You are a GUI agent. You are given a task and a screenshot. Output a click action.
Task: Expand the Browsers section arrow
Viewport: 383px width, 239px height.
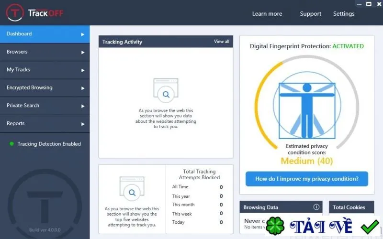tap(83, 52)
